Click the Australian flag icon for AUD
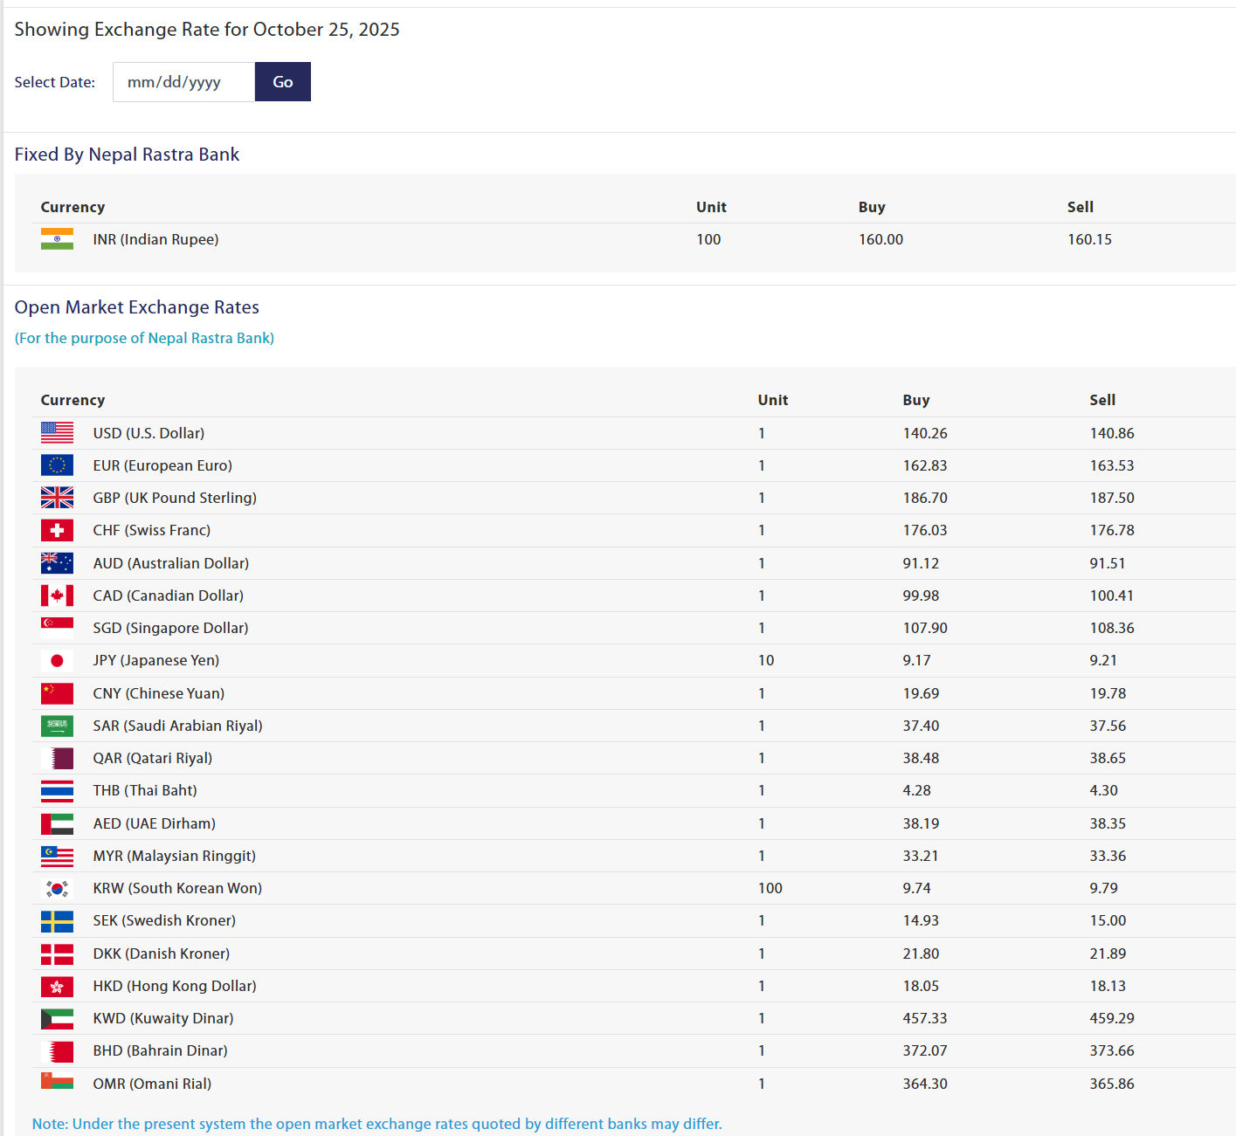The width and height of the screenshot is (1236, 1136). click(x=57, y=563)
